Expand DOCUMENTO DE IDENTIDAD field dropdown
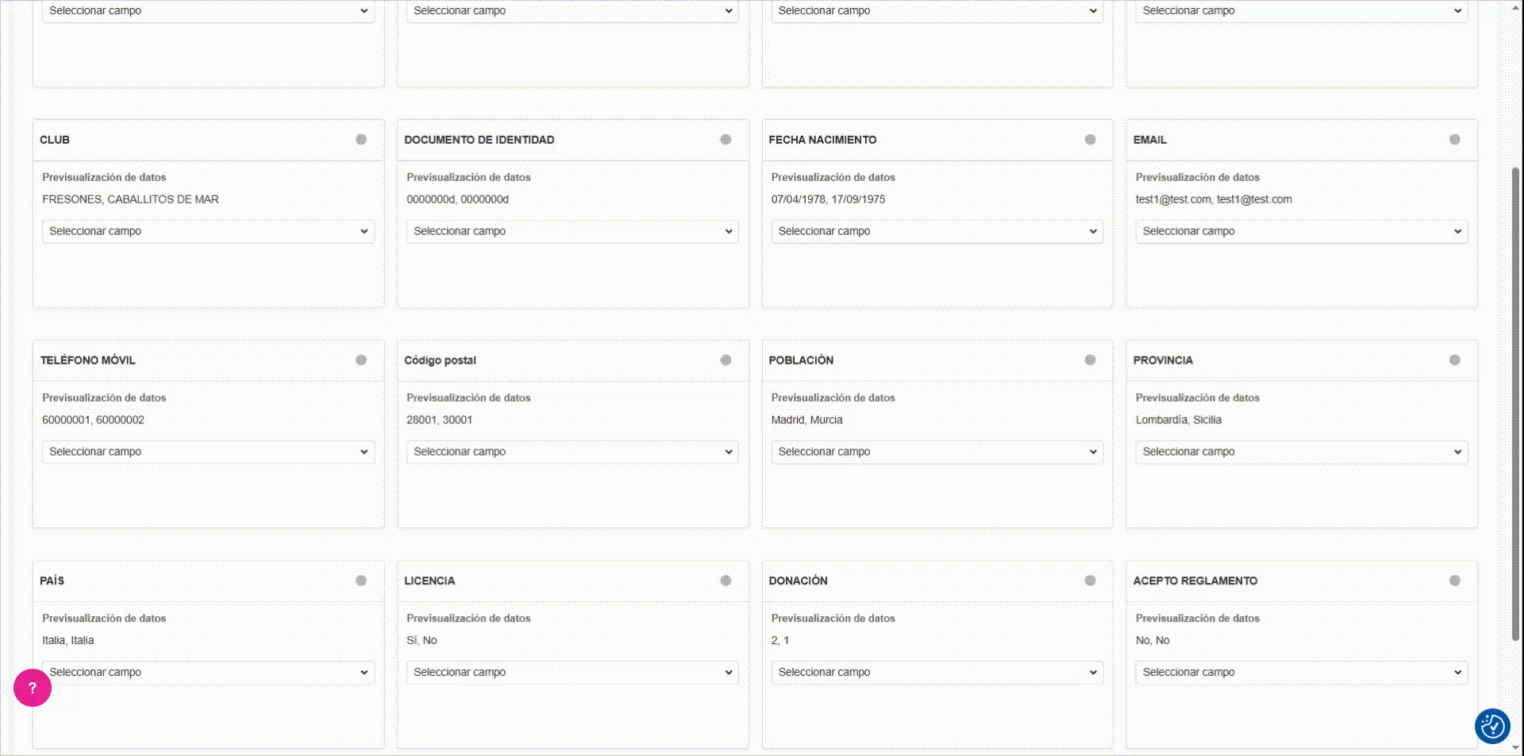Image resolution: width=1524 pixels, height=756 pixels. [572, 231]
